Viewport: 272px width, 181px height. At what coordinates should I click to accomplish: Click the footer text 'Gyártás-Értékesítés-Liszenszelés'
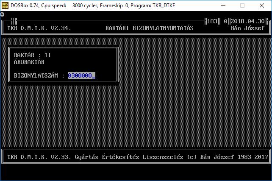pyautogui.click(x=129, y=157)
